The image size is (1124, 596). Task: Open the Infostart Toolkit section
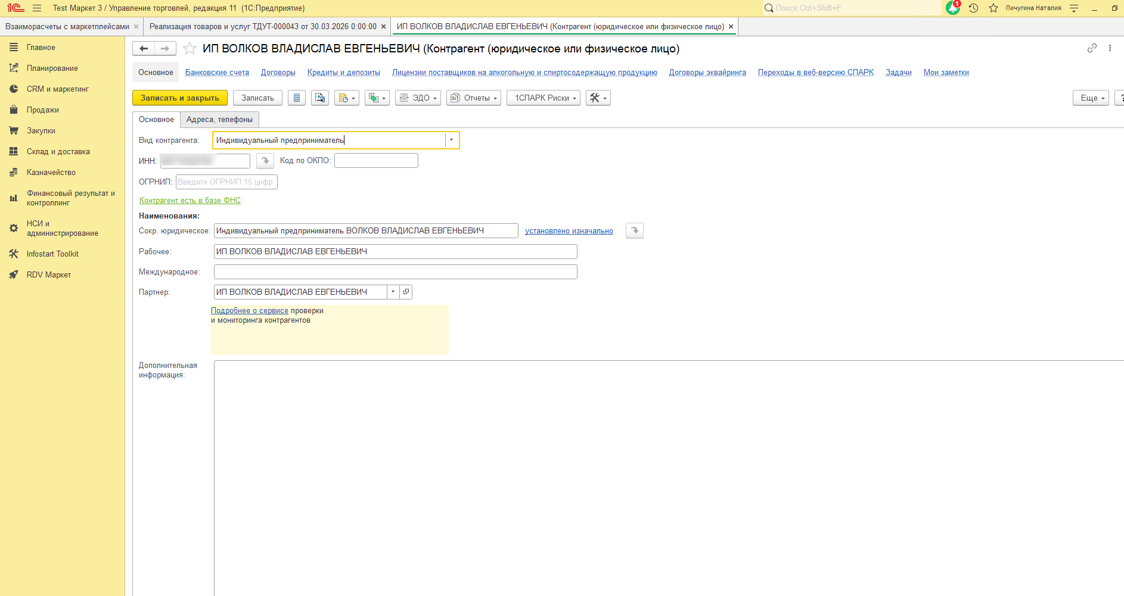(63, 254)
